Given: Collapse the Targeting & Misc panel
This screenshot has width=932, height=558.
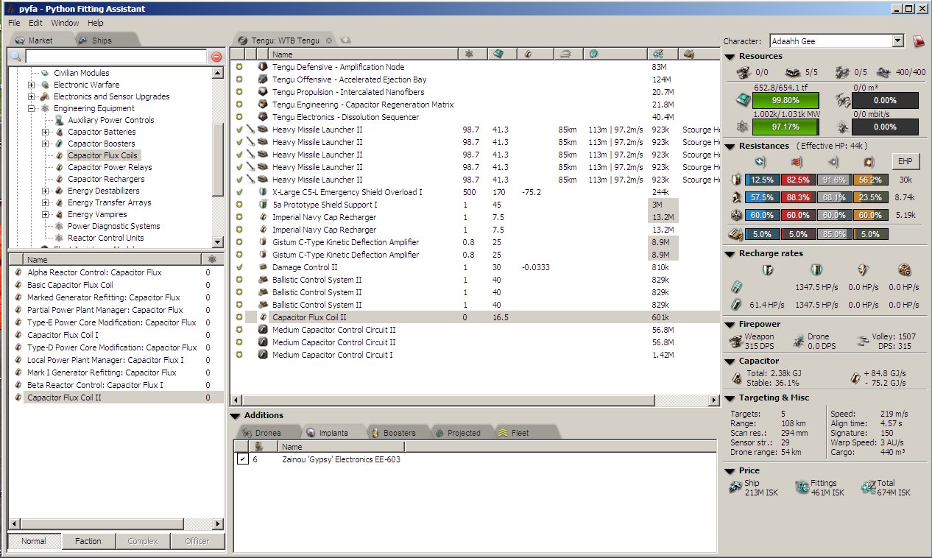Looking at the screenshot, I should (x=730, y=398).
